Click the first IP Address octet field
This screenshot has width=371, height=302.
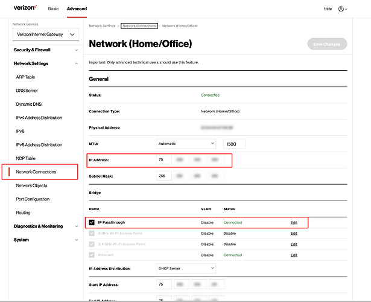pyautogui.click(x=163, y=159)
